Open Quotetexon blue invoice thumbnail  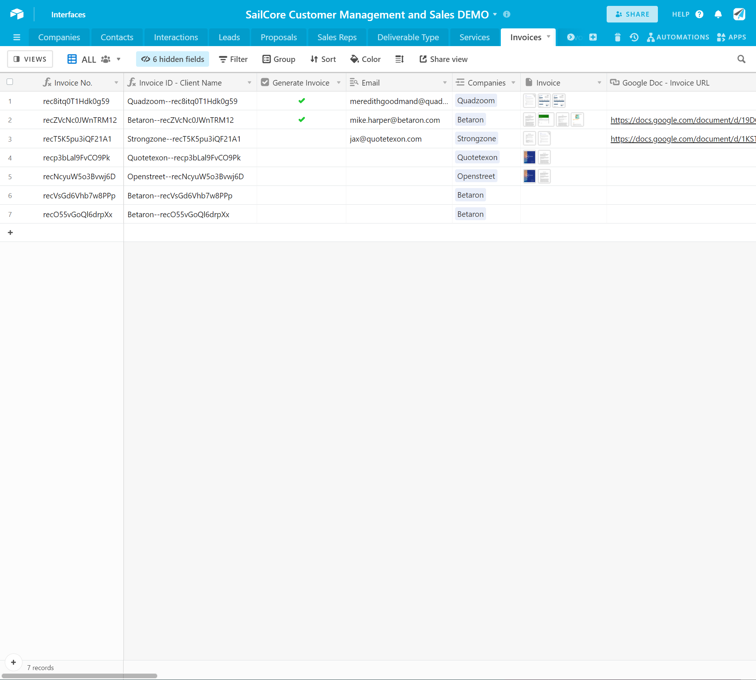pyautogui.click(x=529, y=157)
